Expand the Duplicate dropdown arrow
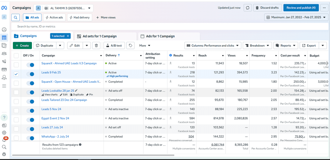Image resolution: width=330 pixels, height=160 pixels. [60, 45]
